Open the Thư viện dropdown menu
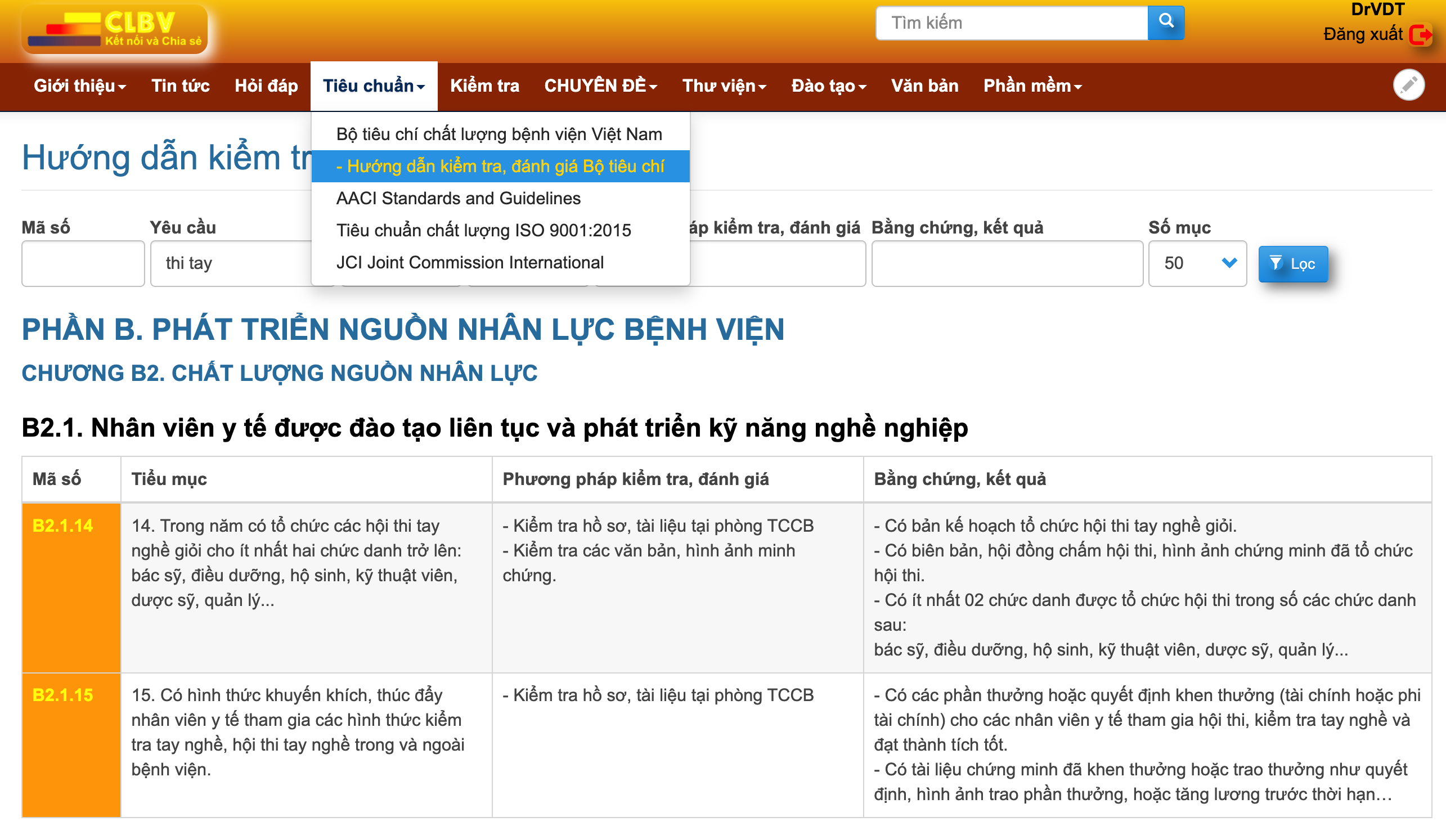1446x835 pixels. (x=724, y=86)
